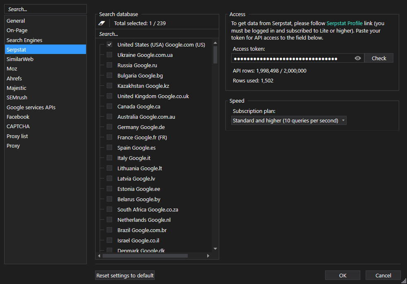Select Facebook settings section

(x=45, y=117)
